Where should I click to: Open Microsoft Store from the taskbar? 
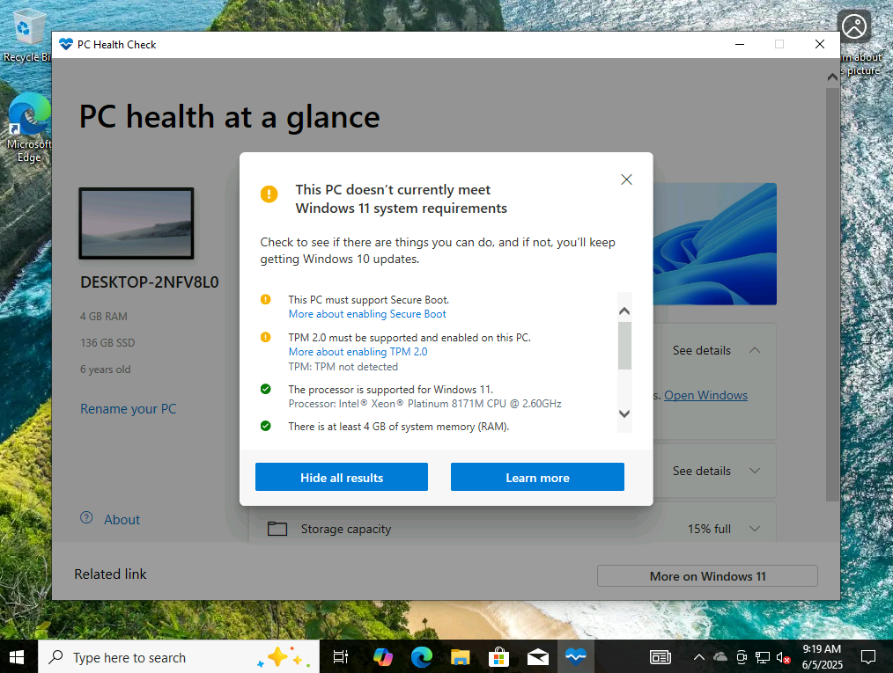click(x=498, y=657)
